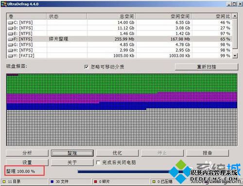Image resolution: width=243 pixels, height=186 pixels.
Task: Click the 分析 button
Action: pos(27,153)
